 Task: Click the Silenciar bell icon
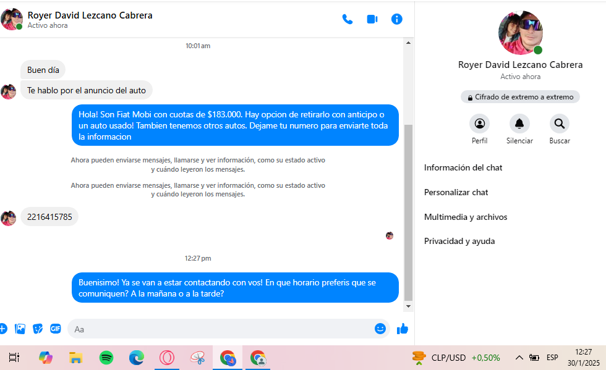click(519, 124)
